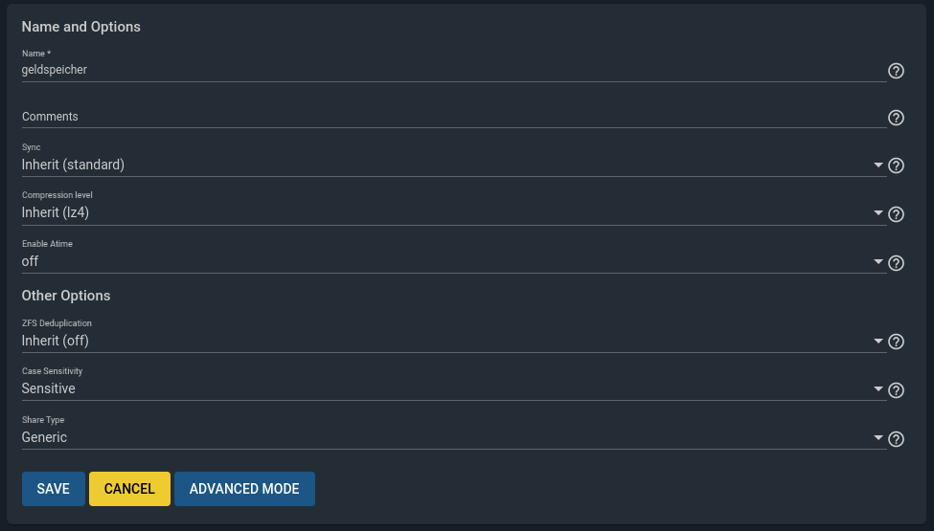Click ZFS Deduplication help icon
Screen dimensions: 934x531
point(896,342)
